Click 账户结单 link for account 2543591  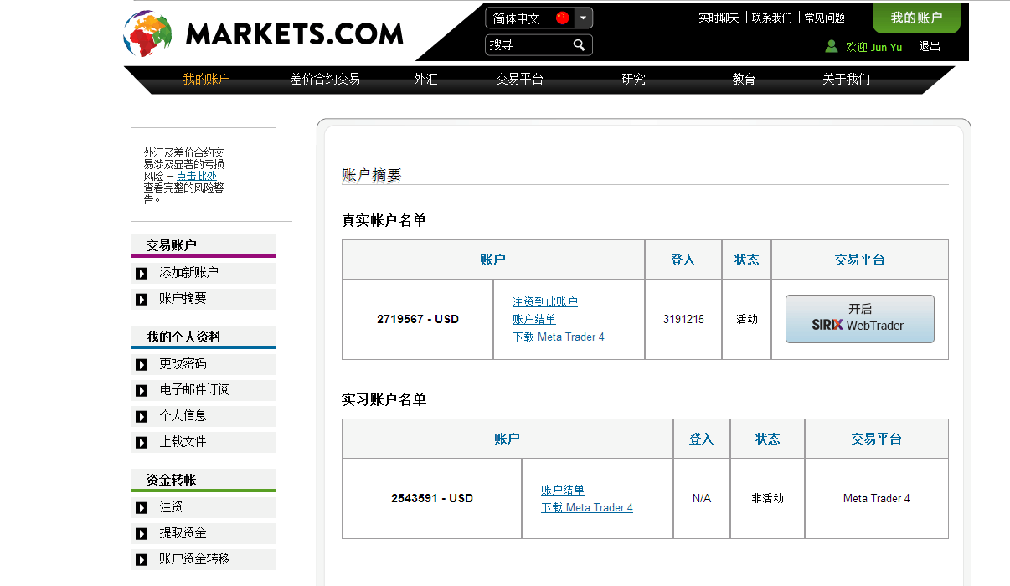coord(563,491)
